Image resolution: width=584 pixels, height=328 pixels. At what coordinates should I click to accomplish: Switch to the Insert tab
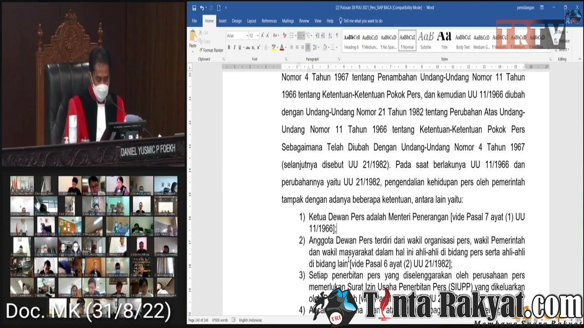[x=223, y=21]
